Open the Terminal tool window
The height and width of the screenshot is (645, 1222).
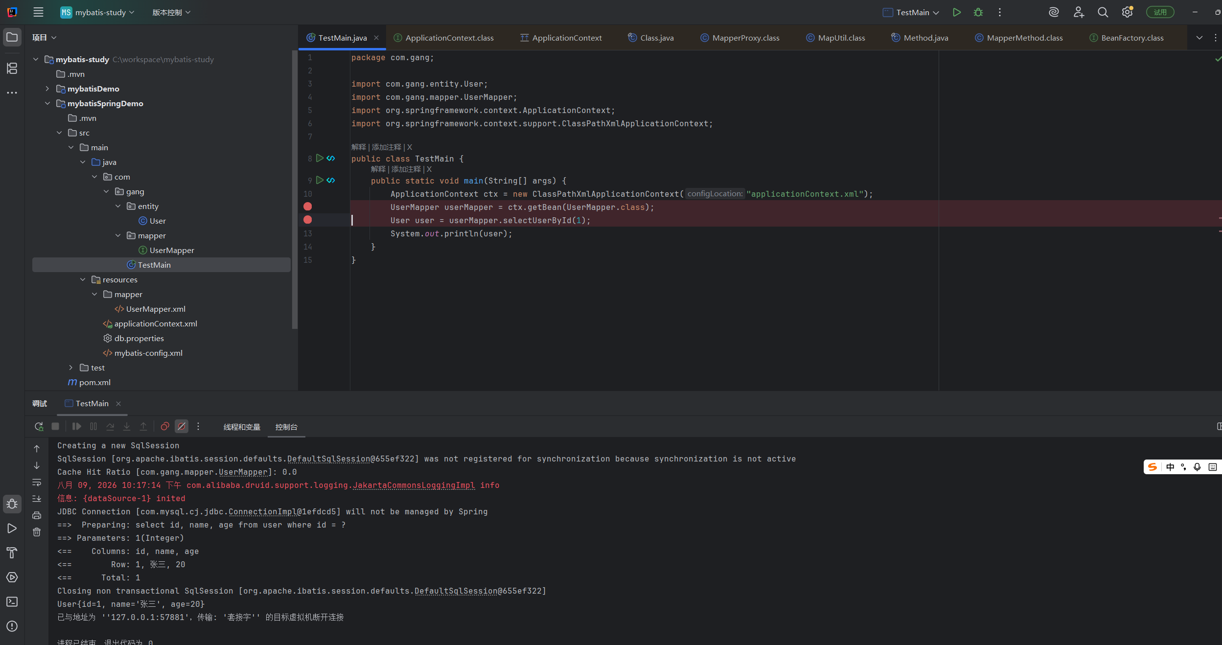coord(12,602)
